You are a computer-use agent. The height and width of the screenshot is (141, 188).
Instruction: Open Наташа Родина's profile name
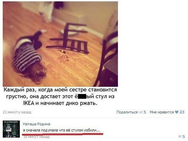tap(36, 124)
